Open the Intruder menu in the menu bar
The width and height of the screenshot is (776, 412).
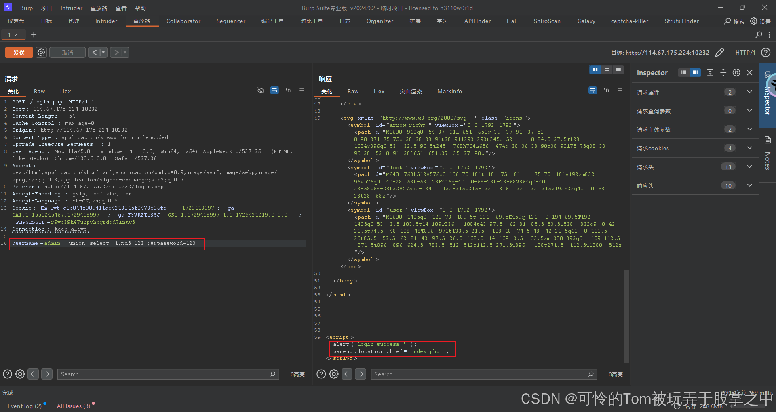71,8
